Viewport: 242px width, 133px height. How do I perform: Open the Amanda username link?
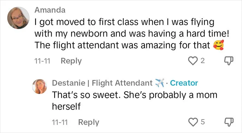[x=50, y=10]
